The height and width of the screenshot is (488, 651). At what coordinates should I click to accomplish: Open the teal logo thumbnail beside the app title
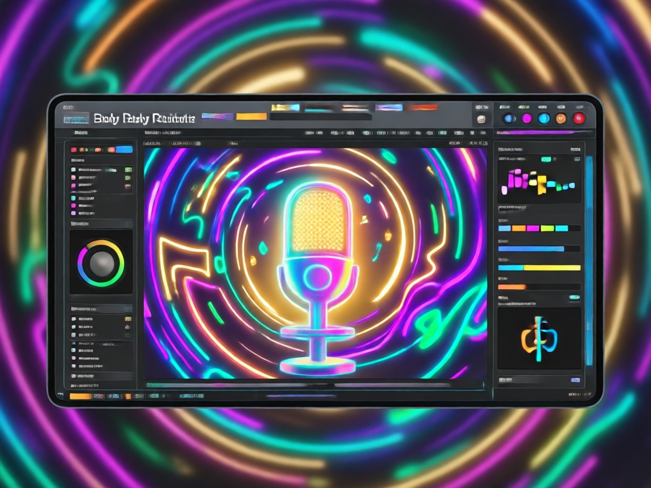tap(76, 119)
